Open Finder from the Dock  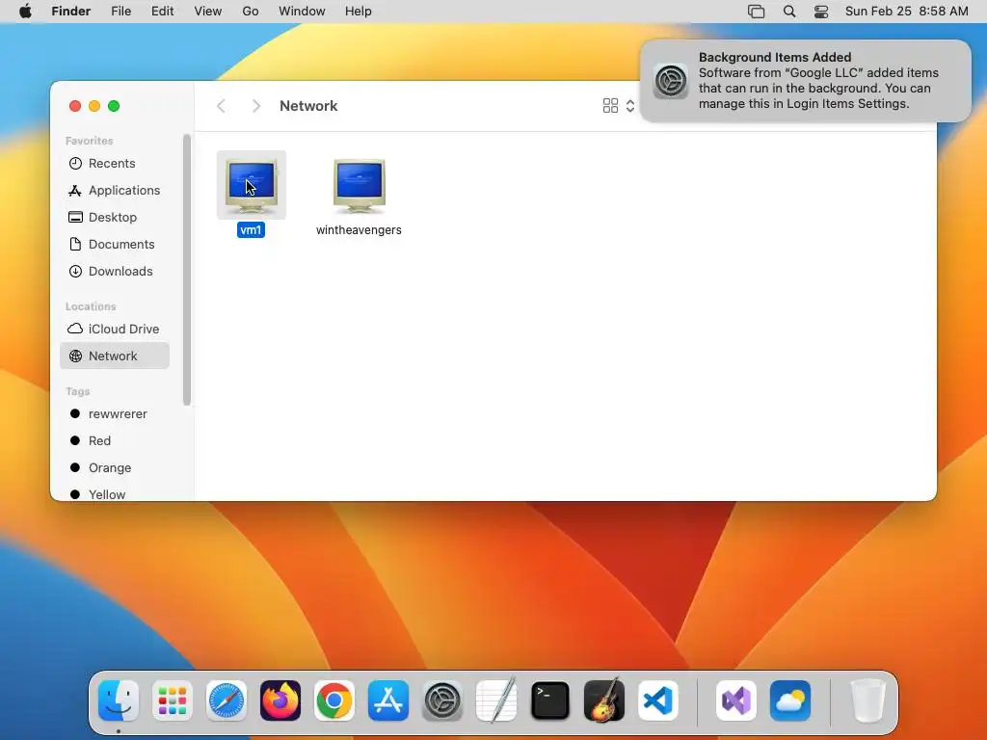[119, 700]
